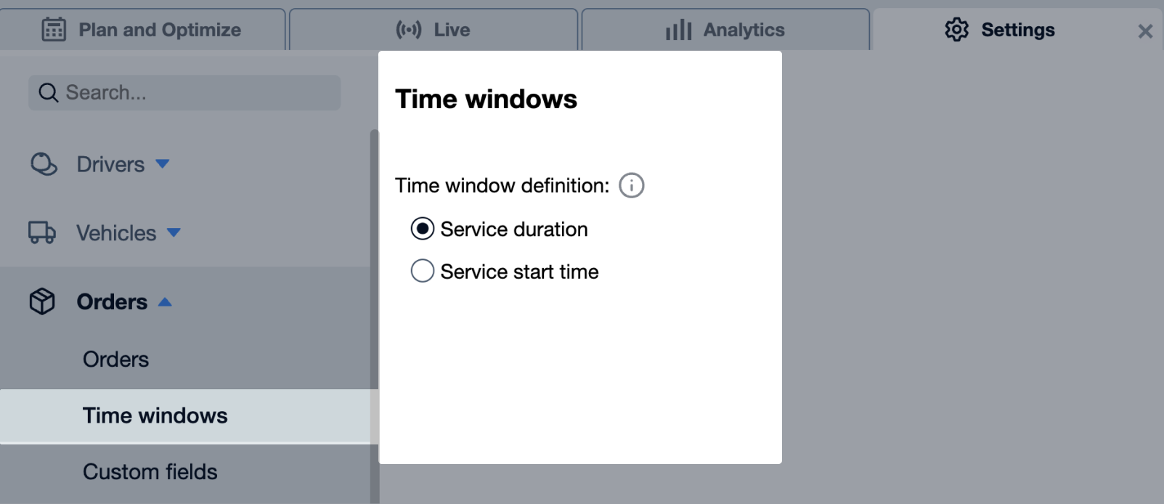Click the Vehicles truck icon
The image size is (1164, 504).
click(x=42, y=232)
